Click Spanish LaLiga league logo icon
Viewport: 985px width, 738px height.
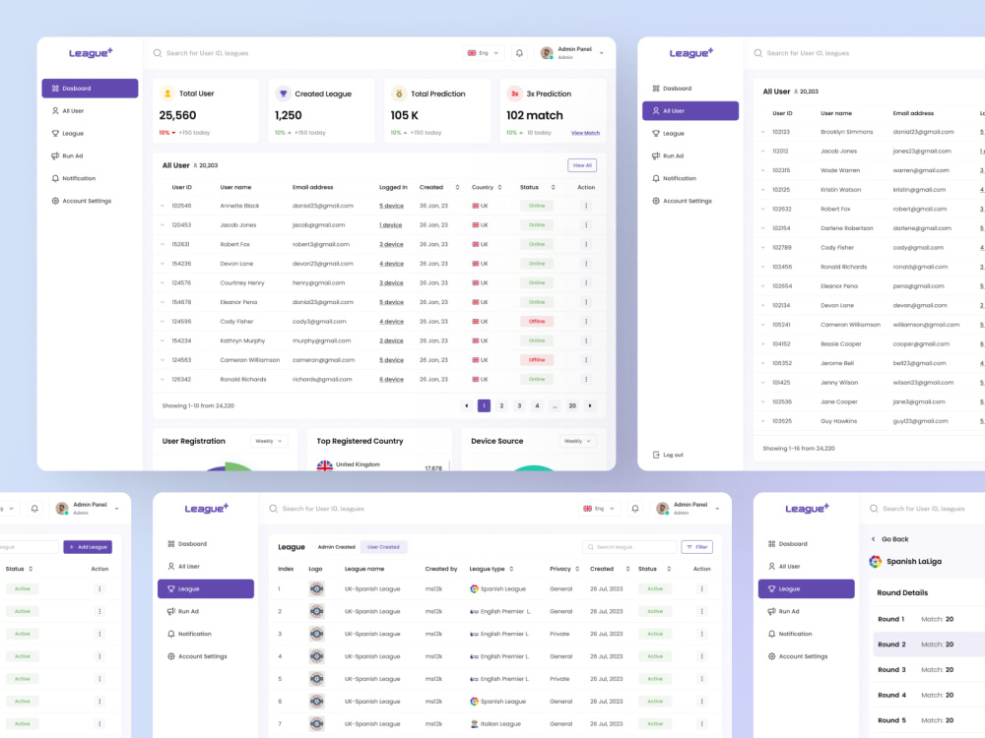pyautogui.click(x=875, y=562)
